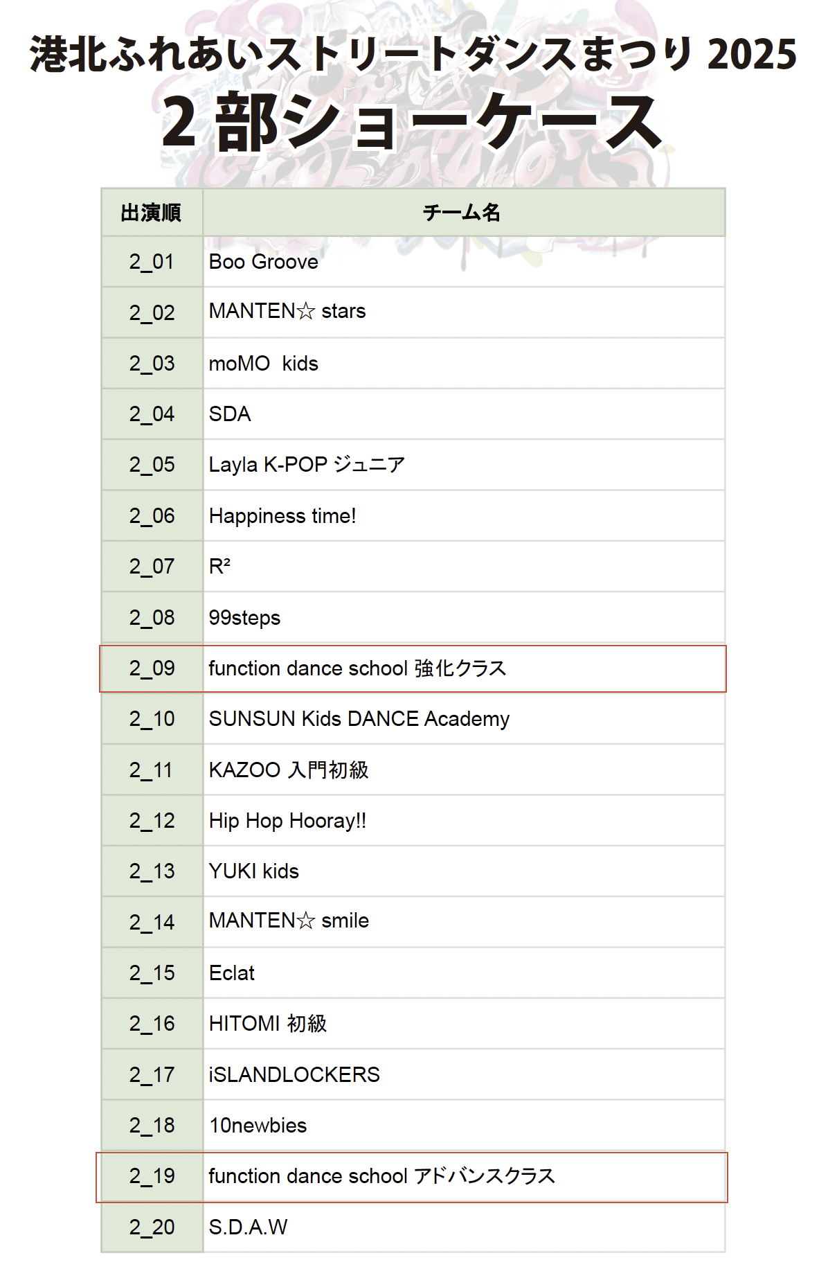This screenshot has width=828, height=1287.
Task: Click the moMO kids entry
Action: tap(263, 364)
